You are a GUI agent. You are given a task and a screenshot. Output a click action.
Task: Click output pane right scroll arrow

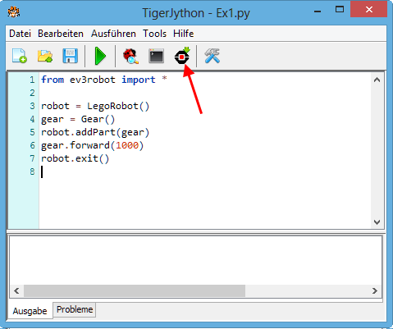click(375, 290)
